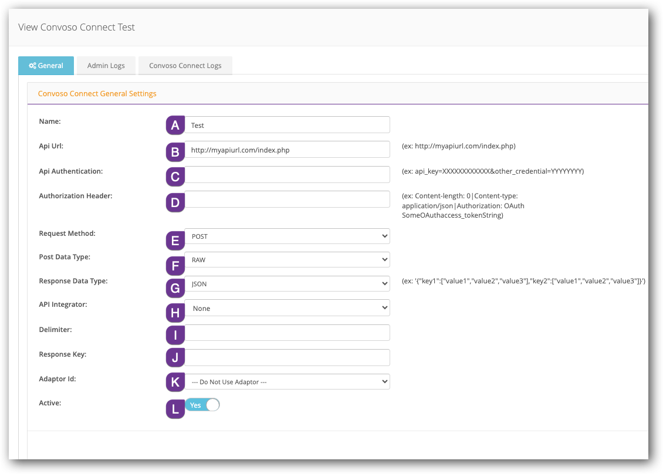Click the Convoso Connect General Settings heading

tap(97, 93)
